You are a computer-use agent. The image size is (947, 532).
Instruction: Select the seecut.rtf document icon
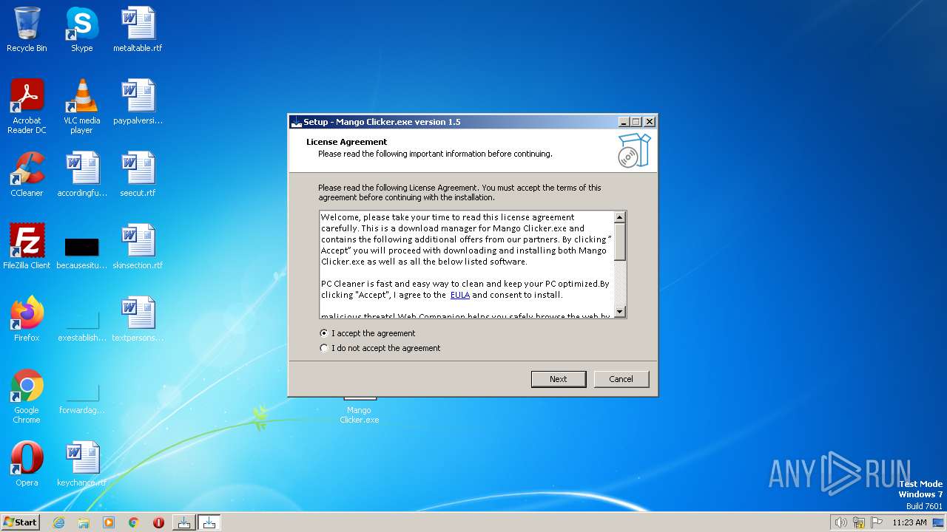pos(138,174)
